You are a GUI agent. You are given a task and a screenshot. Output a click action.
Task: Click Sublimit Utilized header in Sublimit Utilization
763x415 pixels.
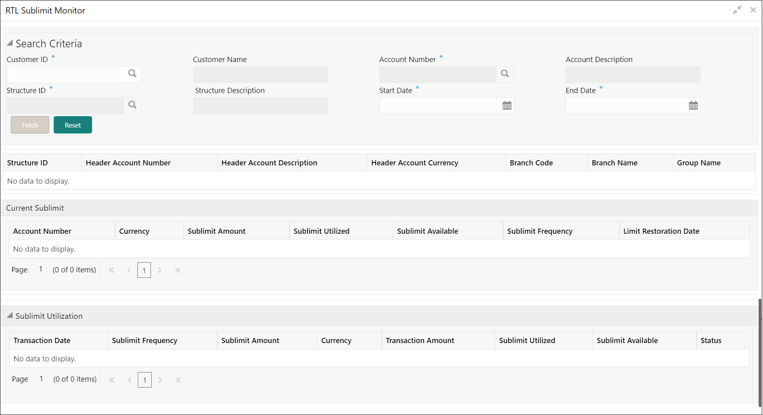(544, 340)
